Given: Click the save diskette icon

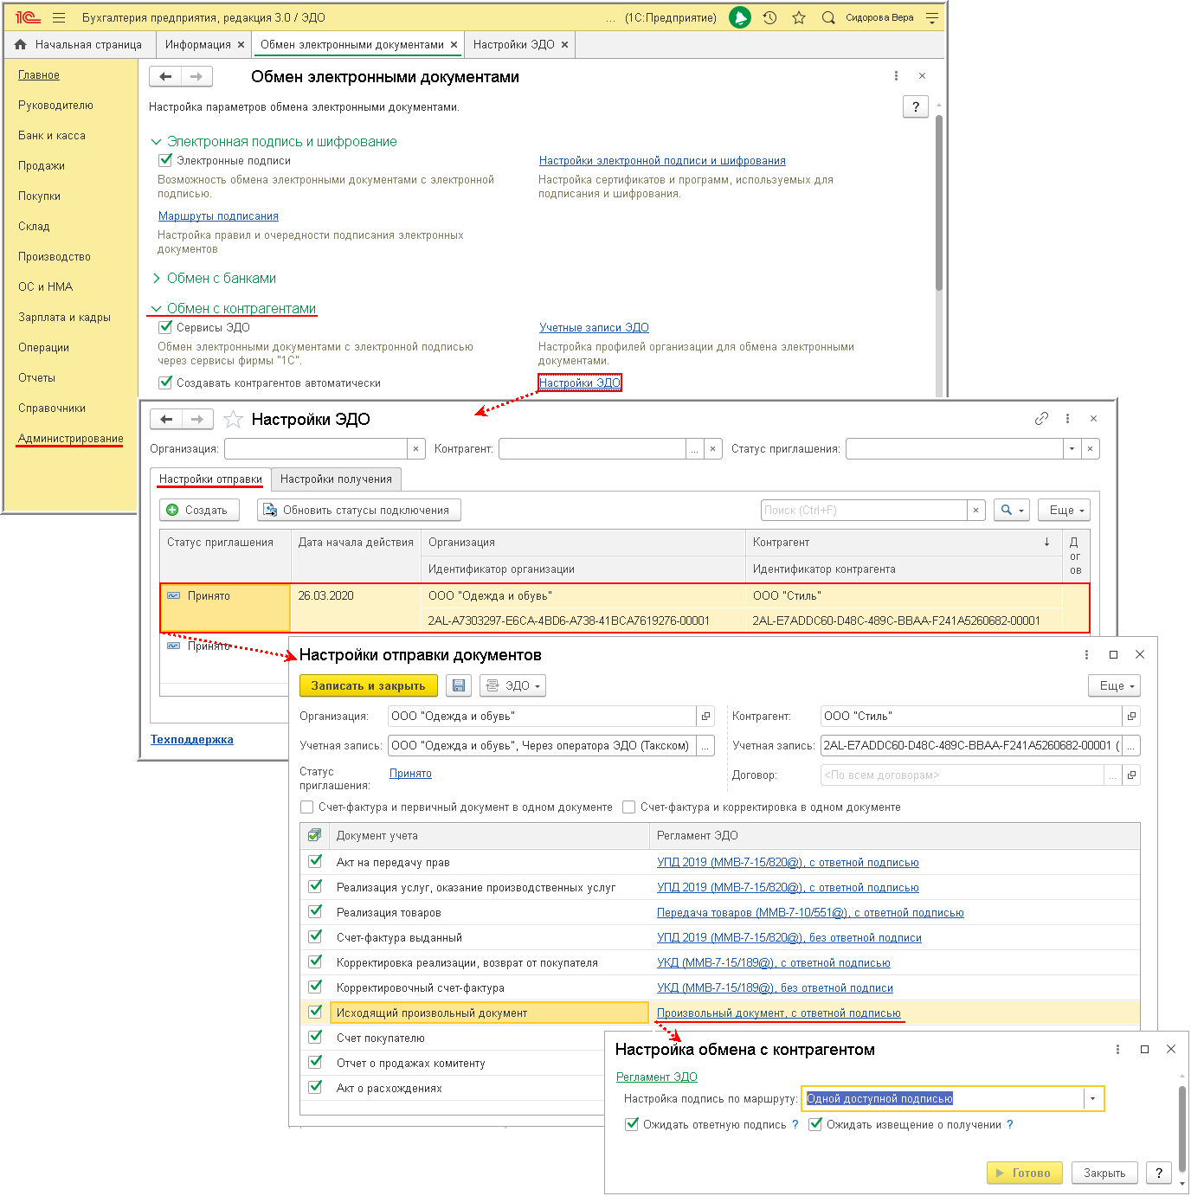Looking at the screenshot, I should pyautogui.click(x=459, y=685).
